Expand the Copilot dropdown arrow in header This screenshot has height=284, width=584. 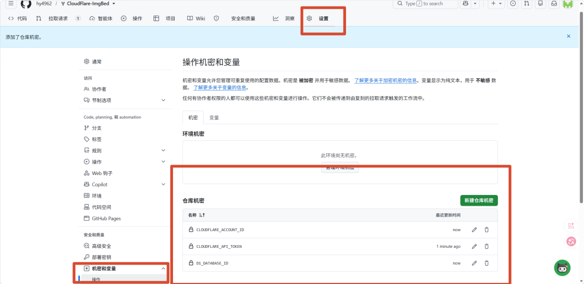[x=475, y=4]
